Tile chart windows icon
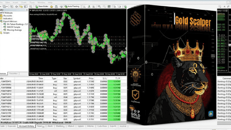 point(109,6)
